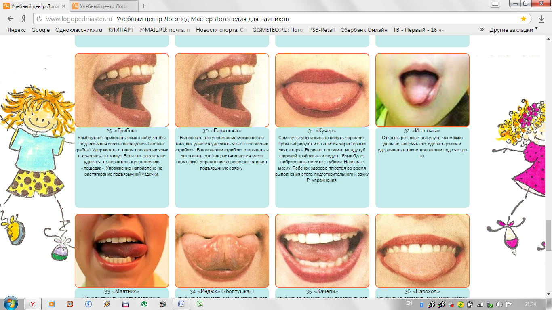Open the Microsoft Word taskbar icon
The width and height of the screenshot is (552, 310).
pyautogui.click(x=181, y=304)
